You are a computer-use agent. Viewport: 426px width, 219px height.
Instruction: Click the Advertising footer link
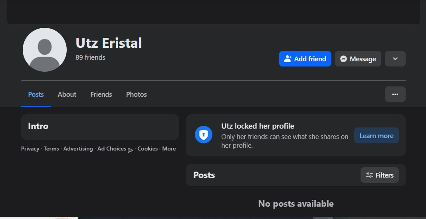78,149
